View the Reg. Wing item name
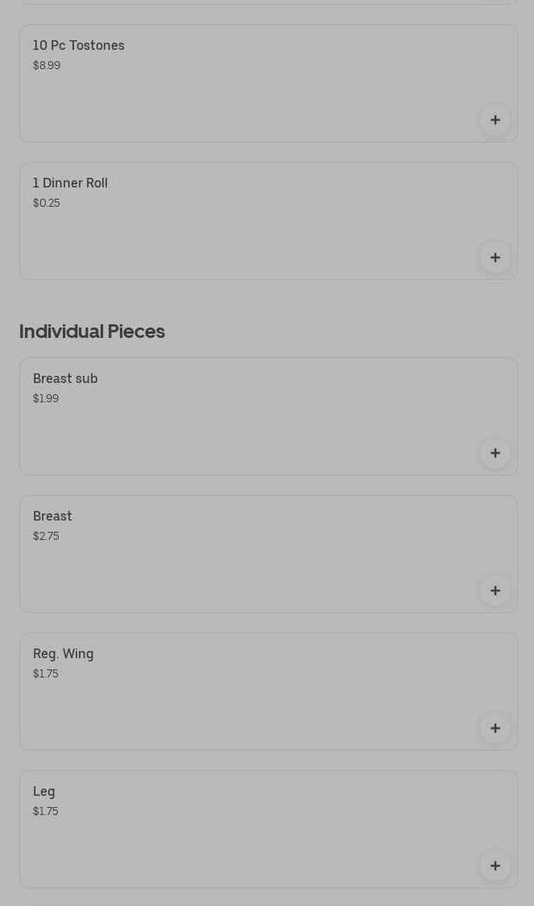The height and width of the screenshot is (906, 534). pyautogui.click(x=63, y=654)
